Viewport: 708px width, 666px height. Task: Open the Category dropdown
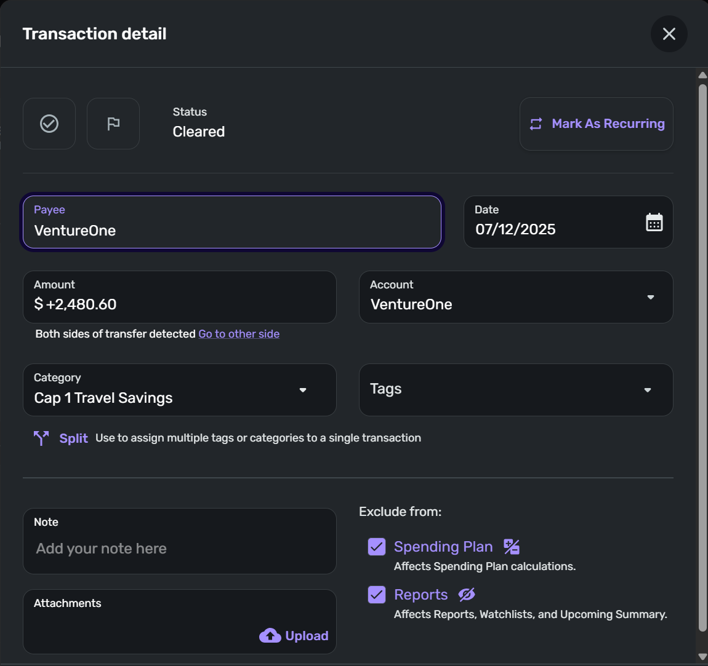coord(302,390)
